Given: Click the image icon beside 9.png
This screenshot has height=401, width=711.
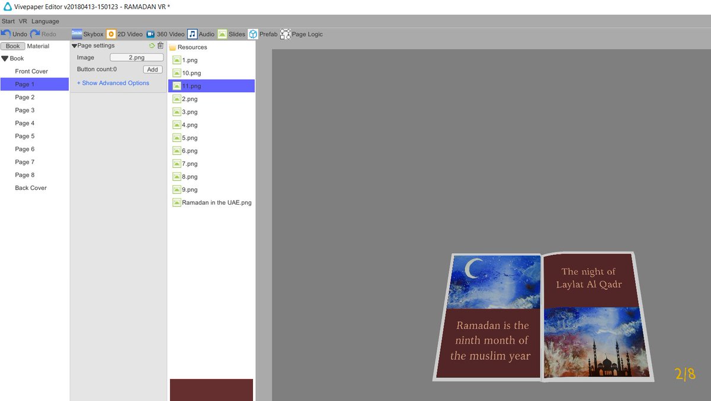Looking at the screenshot, I should pyautogui.click(x=177, y=189).
